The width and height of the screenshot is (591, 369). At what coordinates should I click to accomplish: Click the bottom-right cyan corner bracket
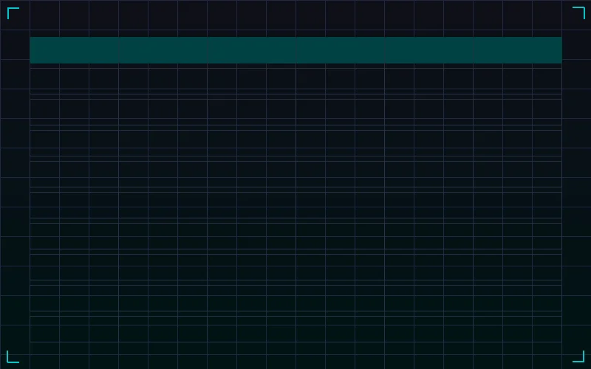point(578,356)
